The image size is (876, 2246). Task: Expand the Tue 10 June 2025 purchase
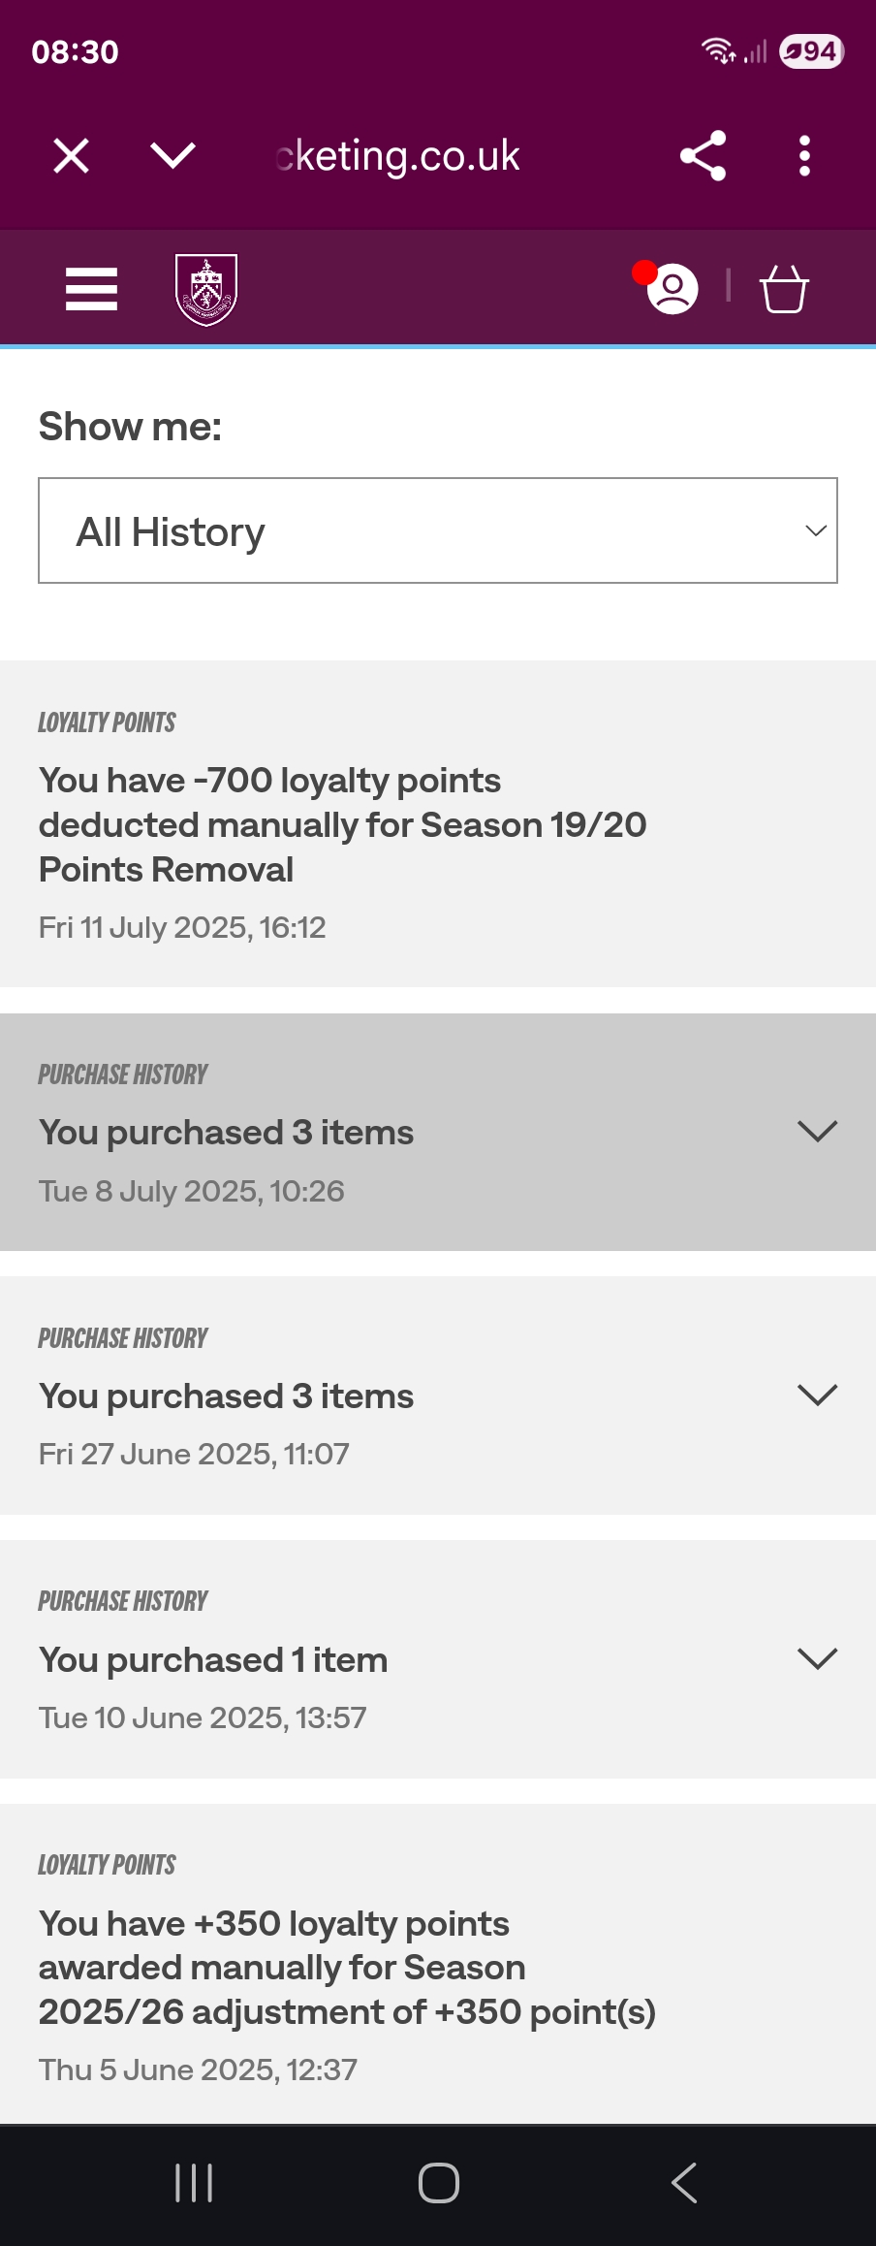click(x=817, y=1658)
